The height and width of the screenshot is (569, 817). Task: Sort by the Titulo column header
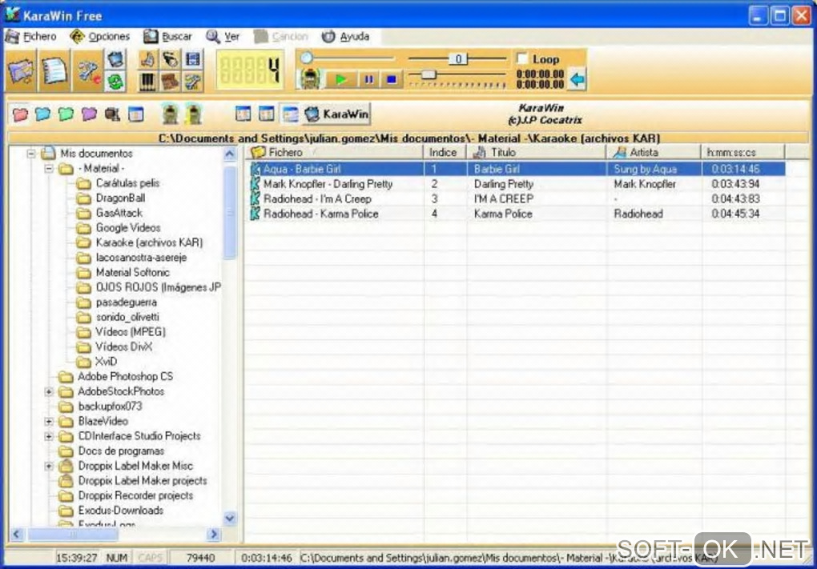(536, 153)
